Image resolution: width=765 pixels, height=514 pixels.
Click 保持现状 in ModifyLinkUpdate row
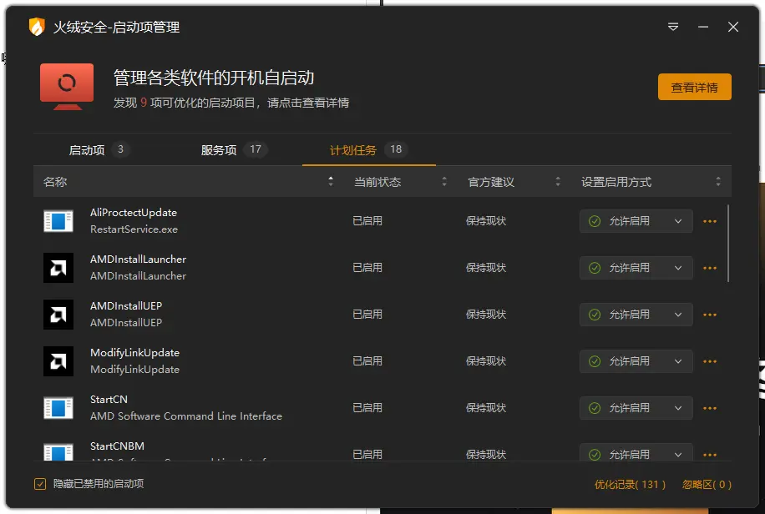pos(486,361)
